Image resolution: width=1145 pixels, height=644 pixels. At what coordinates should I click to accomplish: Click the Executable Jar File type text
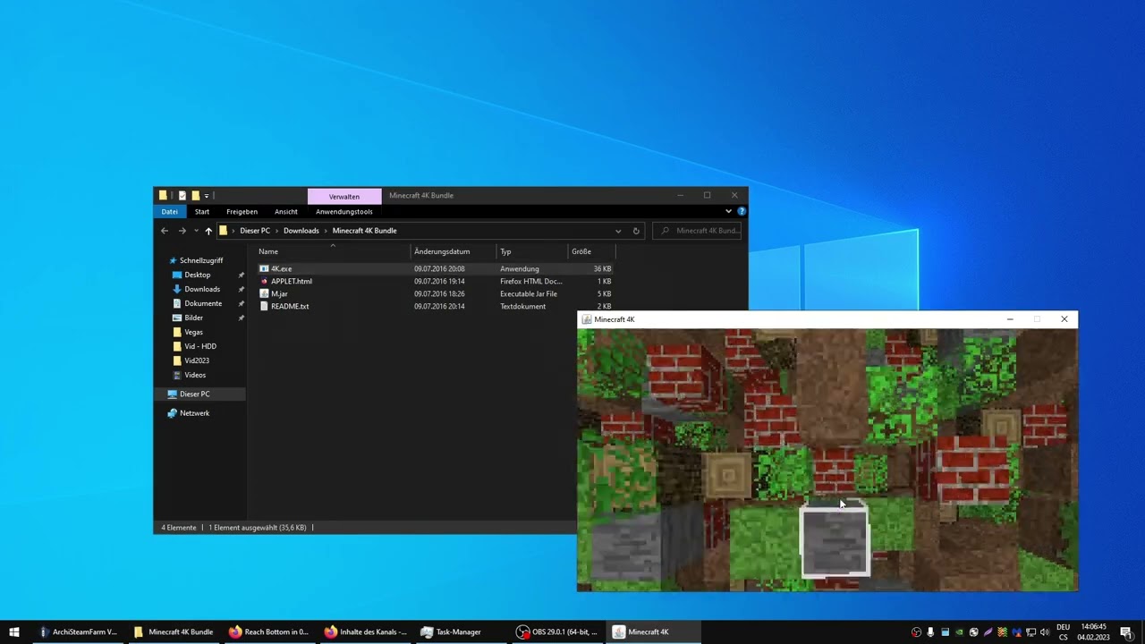point(529,293)
